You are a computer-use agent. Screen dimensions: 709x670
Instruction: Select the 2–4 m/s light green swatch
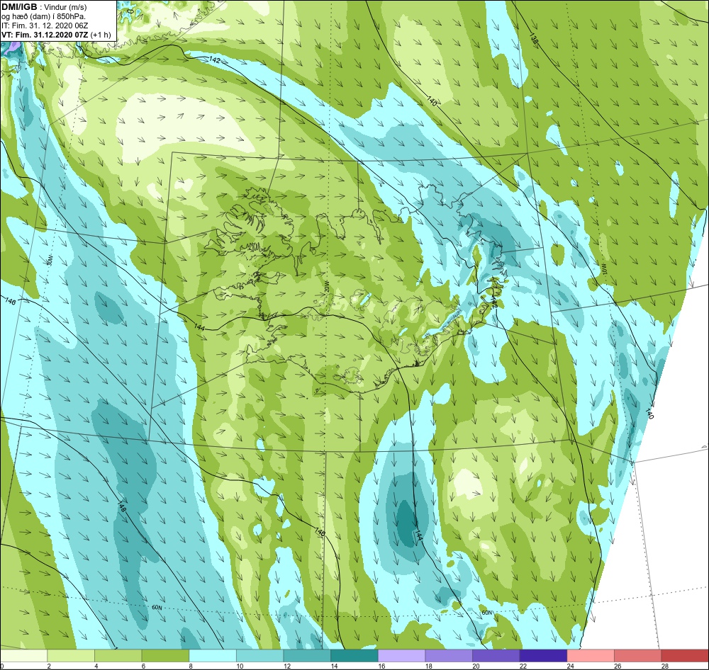pyautogui.click(x=71, y=656)
